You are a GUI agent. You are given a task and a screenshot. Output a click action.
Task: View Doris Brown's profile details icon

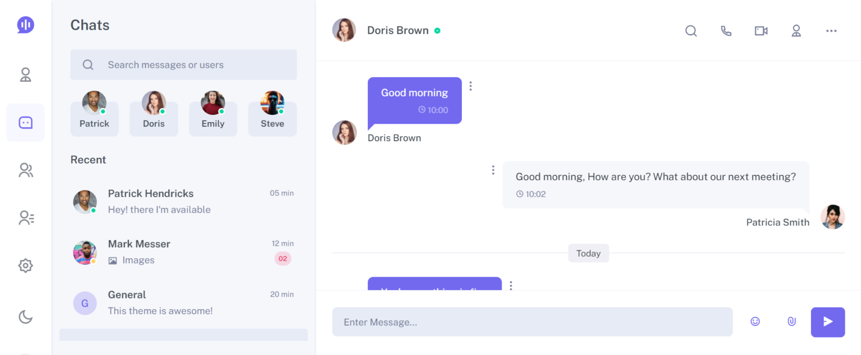click(797, 31)
